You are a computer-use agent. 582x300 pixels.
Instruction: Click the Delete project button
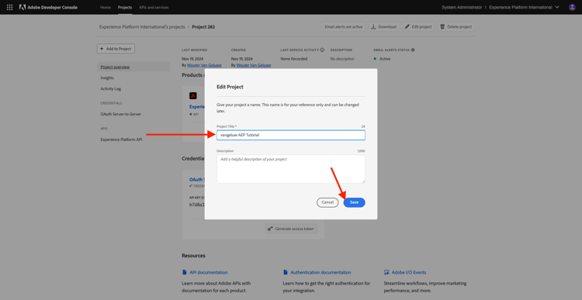click(x=456, y=26)
